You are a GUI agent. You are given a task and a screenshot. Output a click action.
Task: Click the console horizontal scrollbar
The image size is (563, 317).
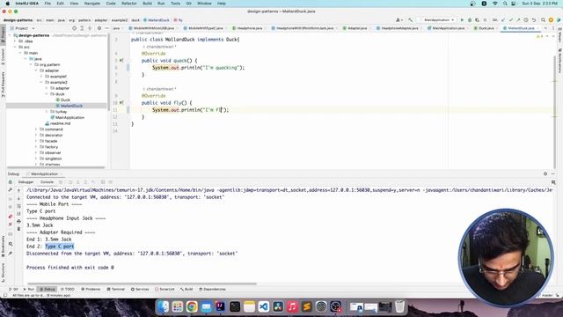(143, 284)
